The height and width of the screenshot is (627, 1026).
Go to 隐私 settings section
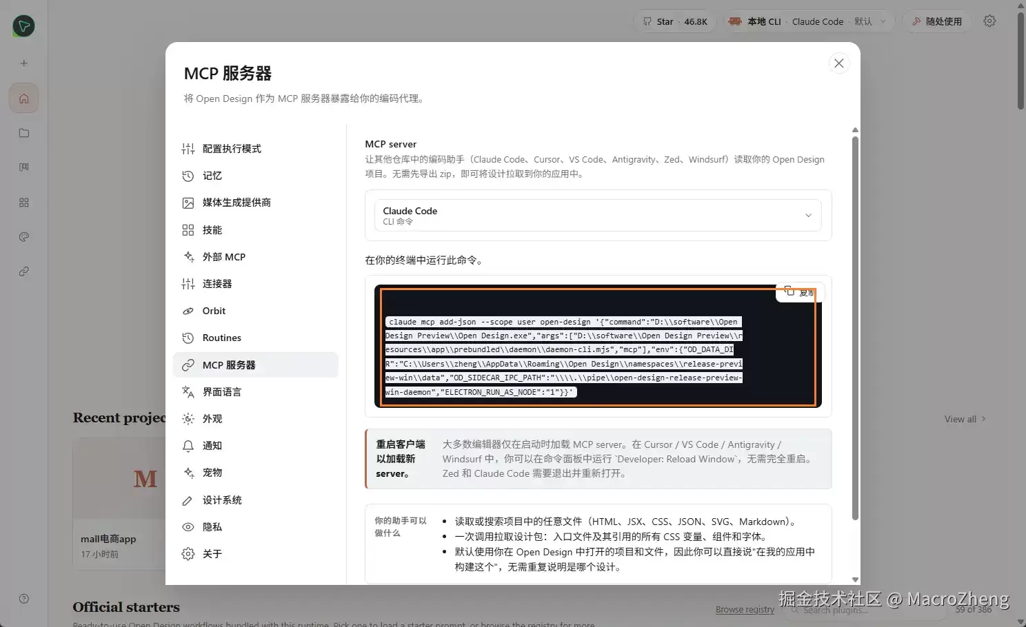(x=255, y=527)
